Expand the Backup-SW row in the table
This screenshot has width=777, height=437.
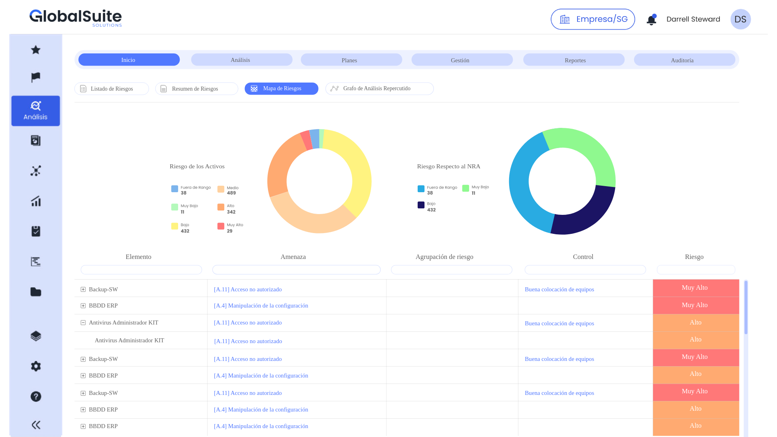click(x=83, y=289)
